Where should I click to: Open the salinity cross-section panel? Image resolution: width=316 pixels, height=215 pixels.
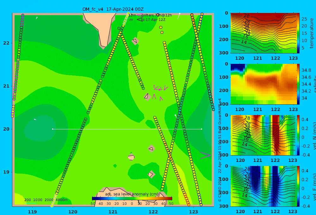click(264, 84)
